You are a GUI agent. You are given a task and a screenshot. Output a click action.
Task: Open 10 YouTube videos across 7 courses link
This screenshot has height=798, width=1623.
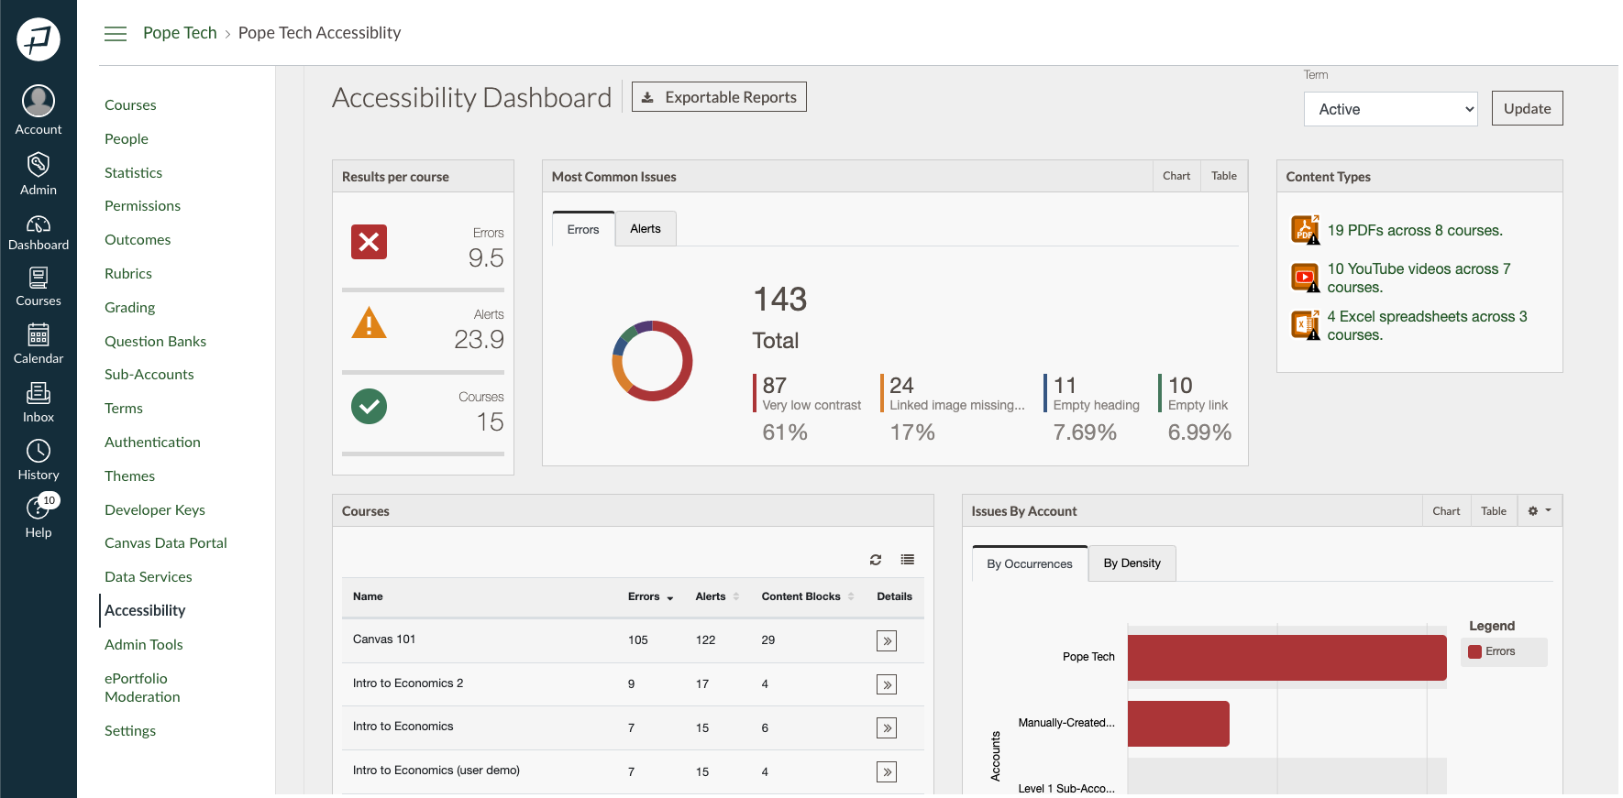(x=1419, y=278)
